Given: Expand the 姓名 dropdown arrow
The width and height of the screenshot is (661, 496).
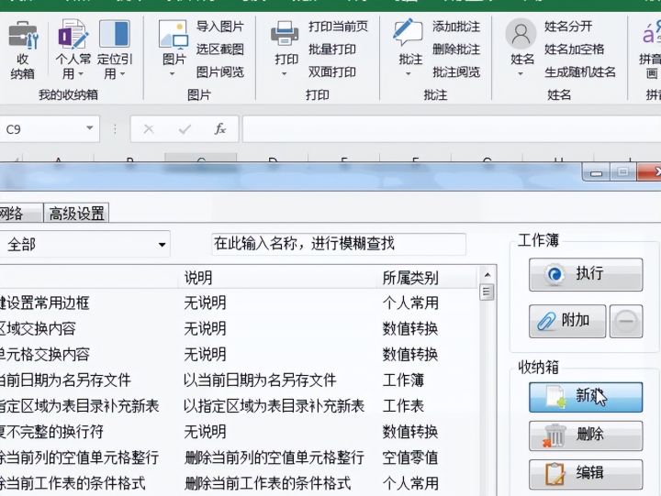Looking at the screenshot, I should tap(521, 74).
